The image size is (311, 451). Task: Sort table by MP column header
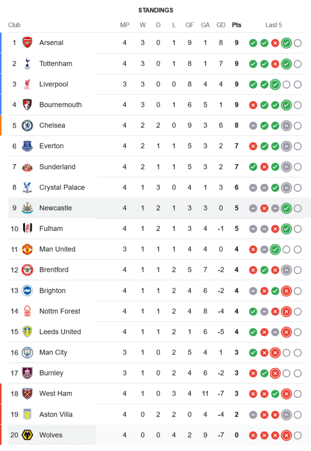tap(125, 25)
